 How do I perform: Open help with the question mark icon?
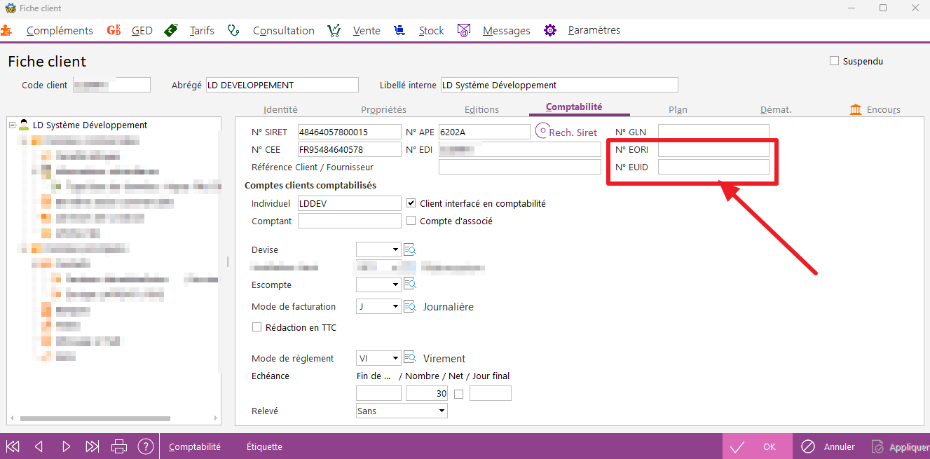[145, 446]
